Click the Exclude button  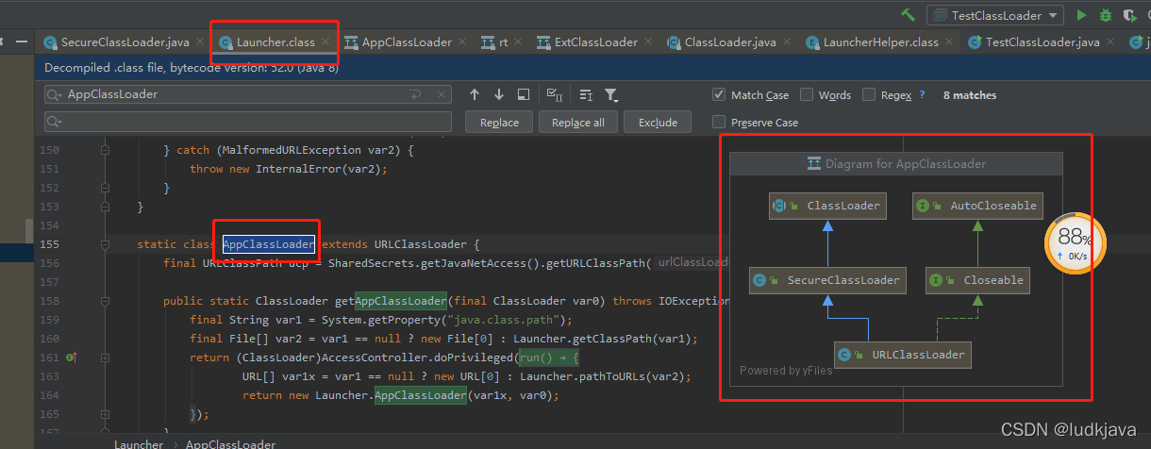(659, 123)
